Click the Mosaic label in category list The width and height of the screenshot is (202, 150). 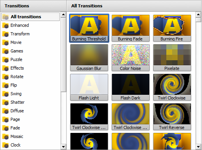pyautogui.click(x=17, y=136)
